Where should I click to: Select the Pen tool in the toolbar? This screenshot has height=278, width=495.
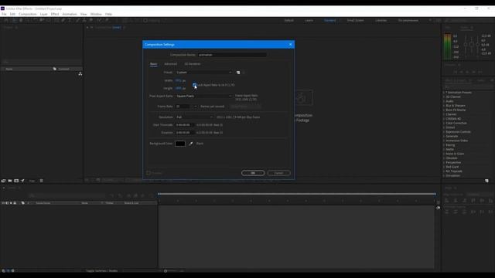point(63,20)
